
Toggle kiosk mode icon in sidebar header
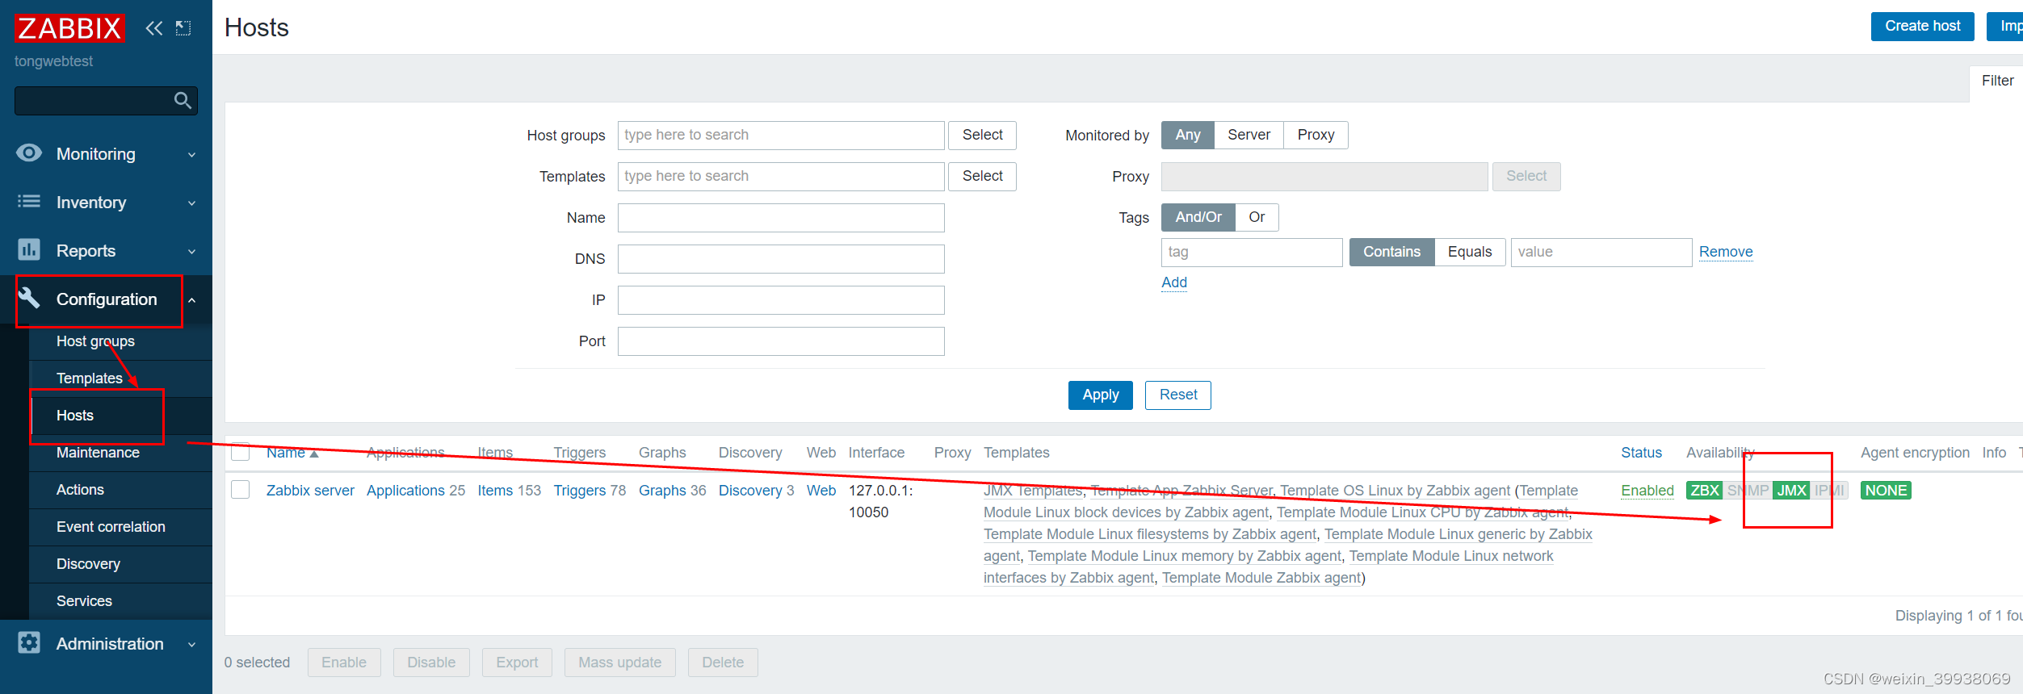[183, 28]
